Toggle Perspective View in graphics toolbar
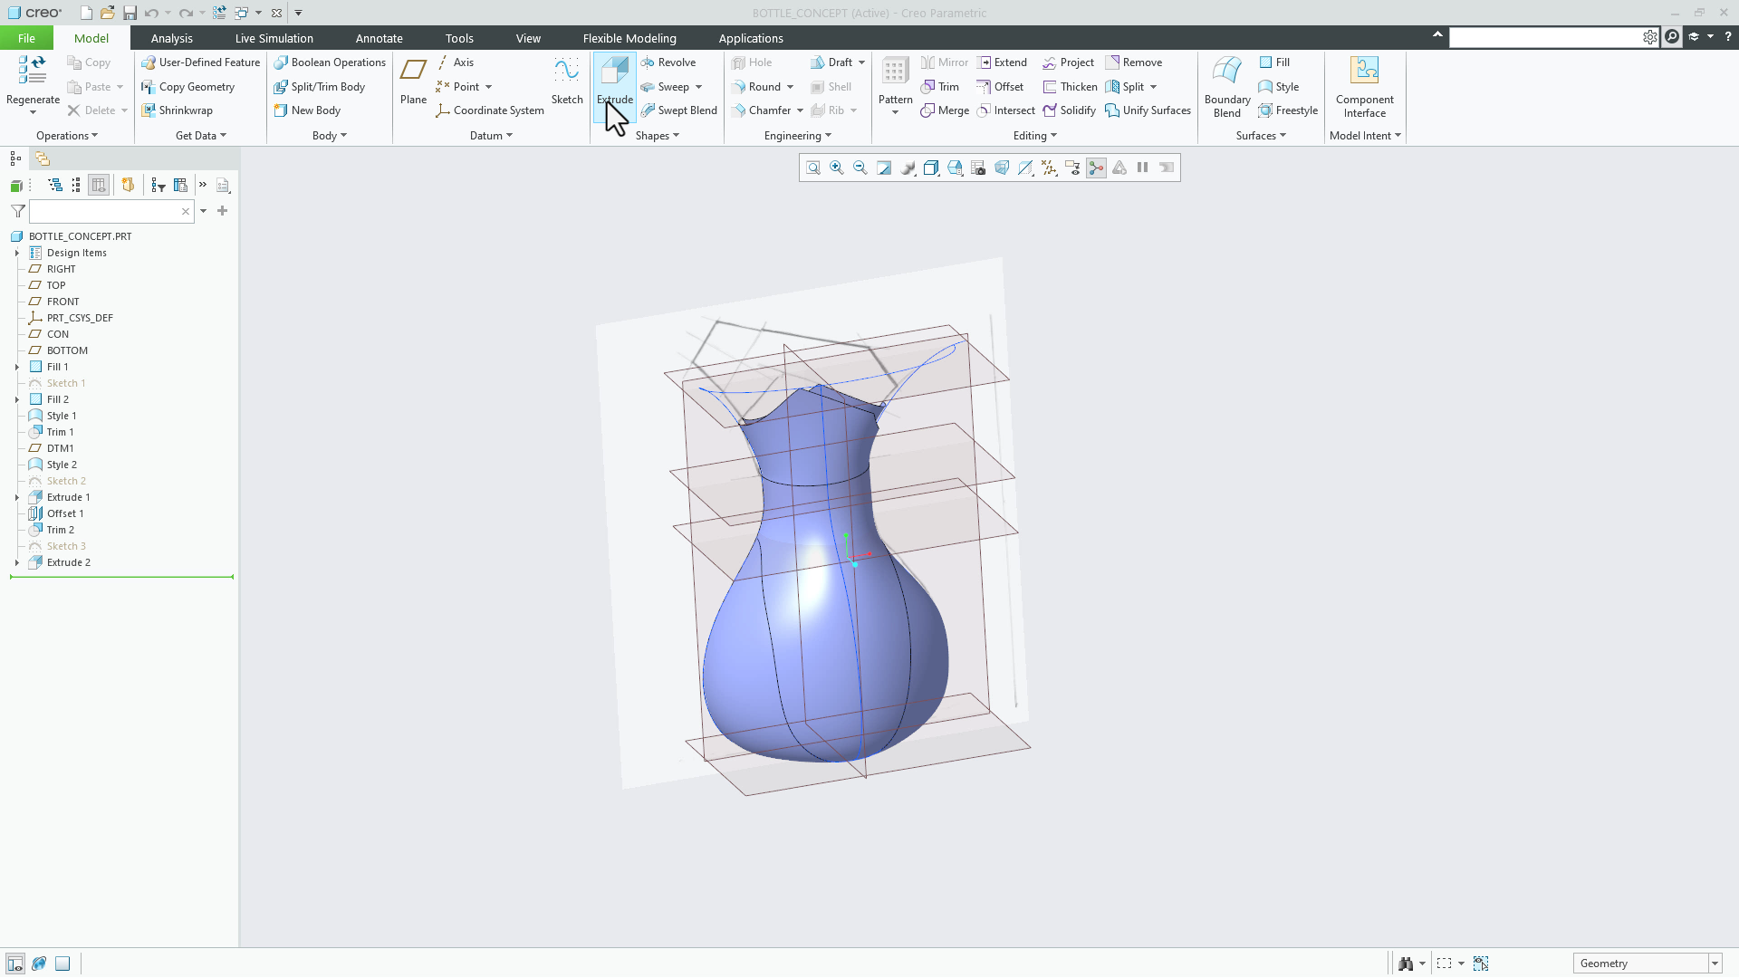This screenshot has width=1739, height=978. tap(1002, 168)
